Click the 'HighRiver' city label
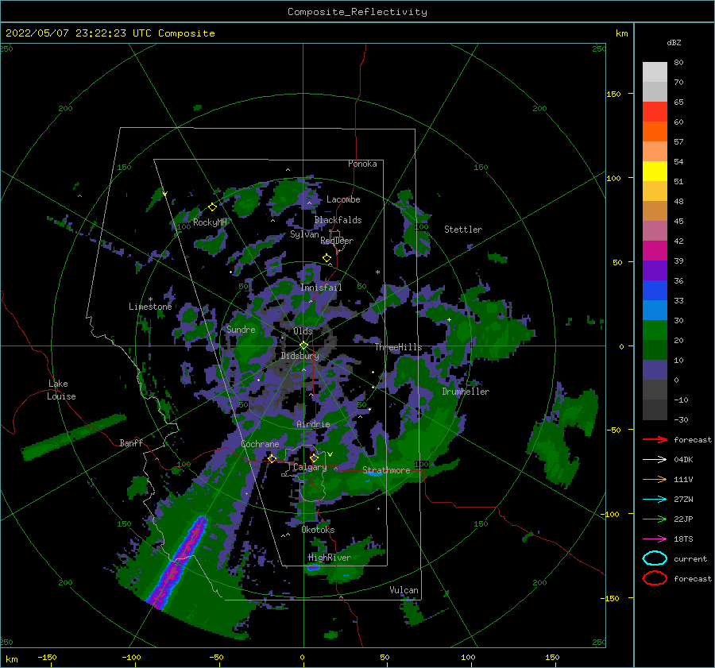This screenshot has width=715, height=668. tap(330, 558)
